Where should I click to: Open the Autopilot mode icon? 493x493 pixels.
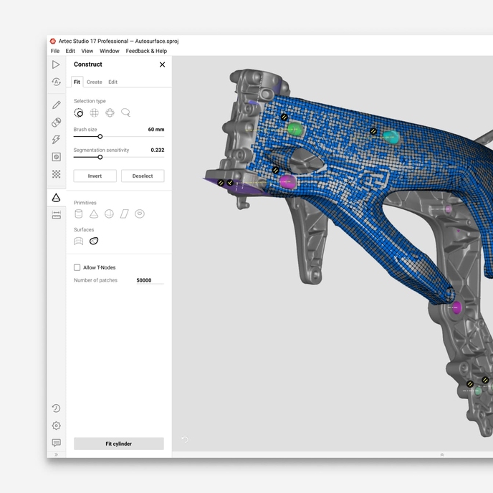pyautogui.click(x=57, y=82)
